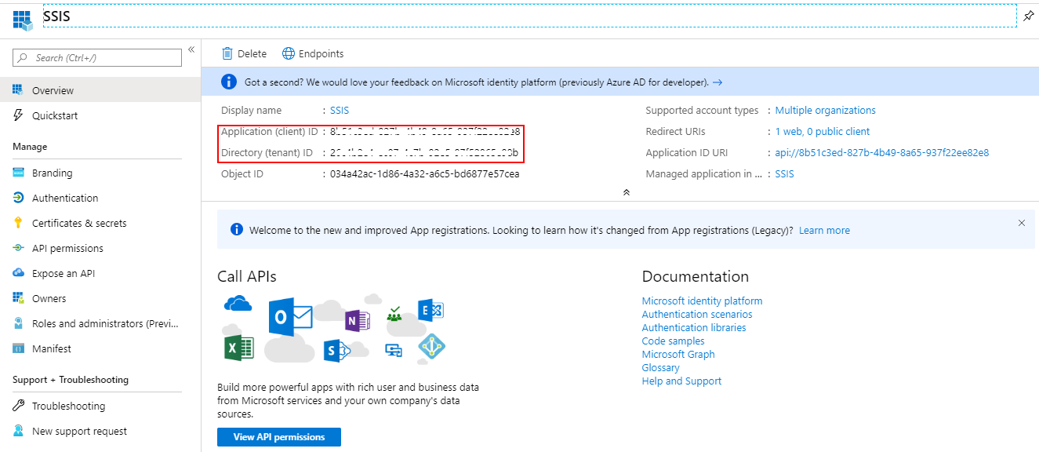This screenshot has height=452, width=1039.
Task: Open Help and Support link
Action: click(681, 381)
